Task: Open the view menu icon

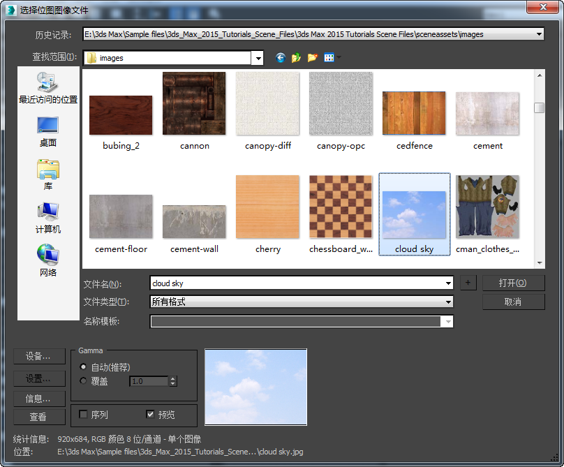Action: tap(330, 58)
